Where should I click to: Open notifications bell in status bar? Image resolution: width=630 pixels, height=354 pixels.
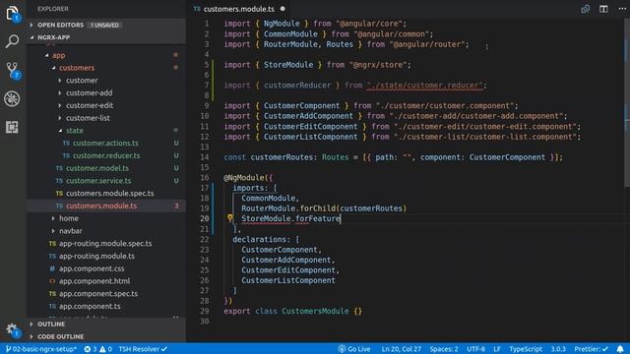tap(620, 349)
